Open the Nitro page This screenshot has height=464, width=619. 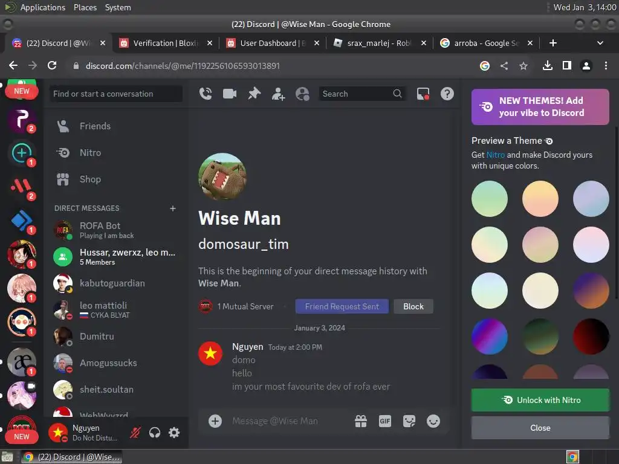click(x=116, y=153)
